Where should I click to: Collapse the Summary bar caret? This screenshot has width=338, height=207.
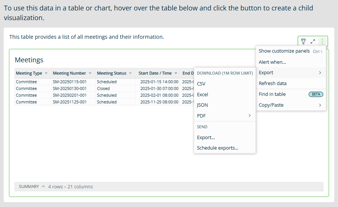point(43,186)
